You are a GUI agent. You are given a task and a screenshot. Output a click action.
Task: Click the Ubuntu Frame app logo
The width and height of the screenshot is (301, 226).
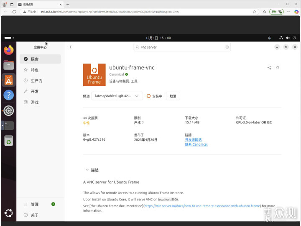click(x=94, y=75)
